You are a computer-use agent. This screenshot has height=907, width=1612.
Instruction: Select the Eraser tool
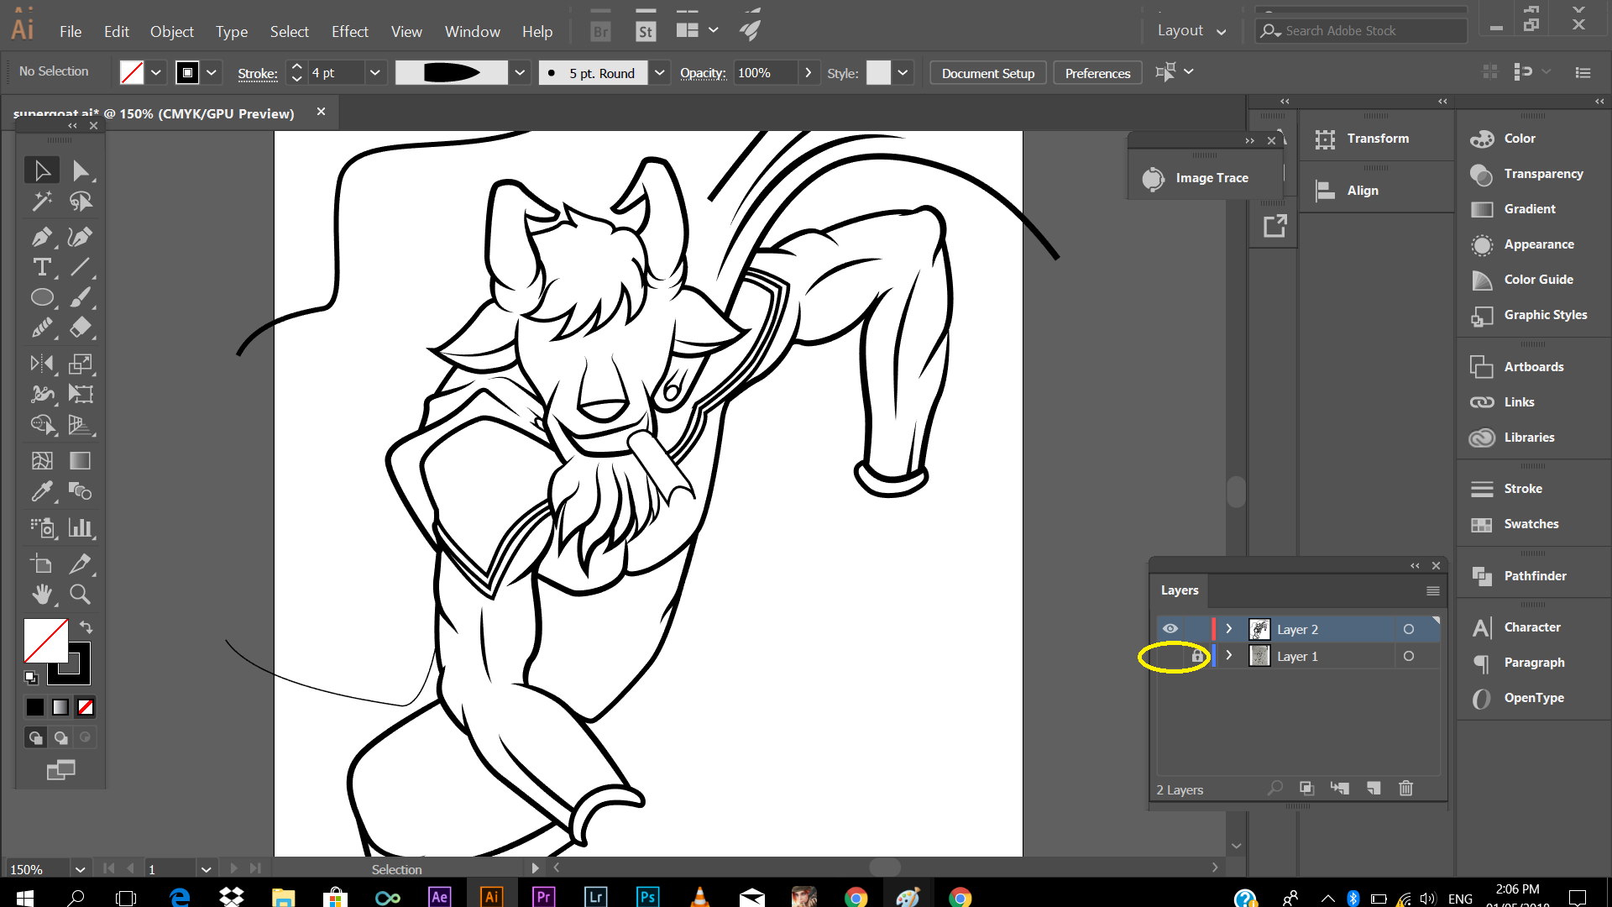click(81, 328)
